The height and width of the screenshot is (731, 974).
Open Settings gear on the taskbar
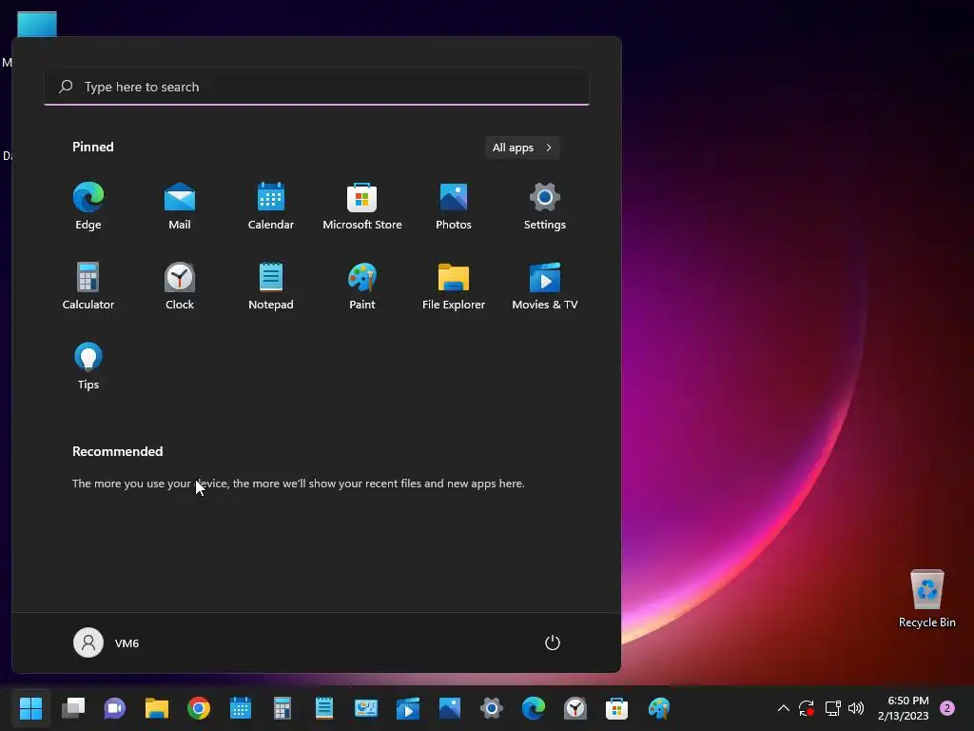(x=492, y=708)
